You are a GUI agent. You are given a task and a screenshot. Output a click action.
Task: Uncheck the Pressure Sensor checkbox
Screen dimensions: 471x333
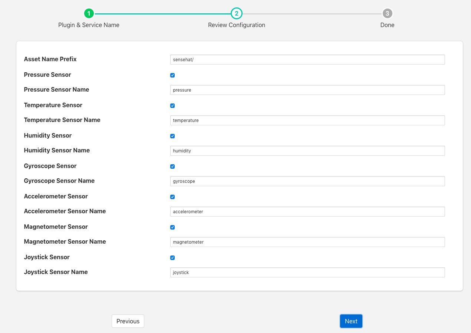click(x=172, y=75)
